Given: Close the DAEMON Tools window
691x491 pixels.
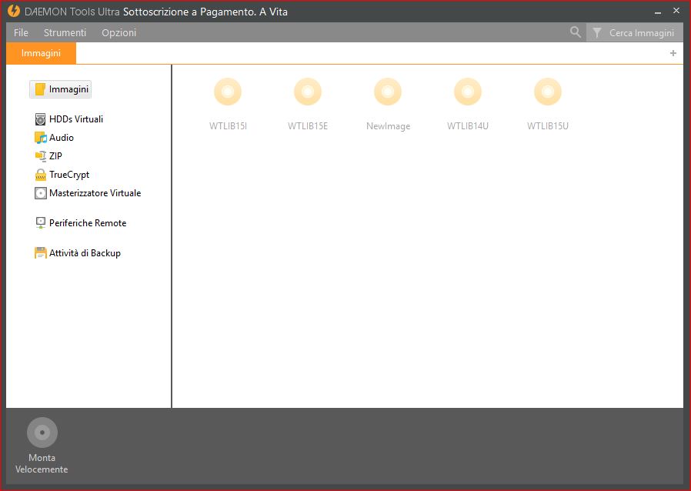Looking at the screenshot, I should pos(676,11).
